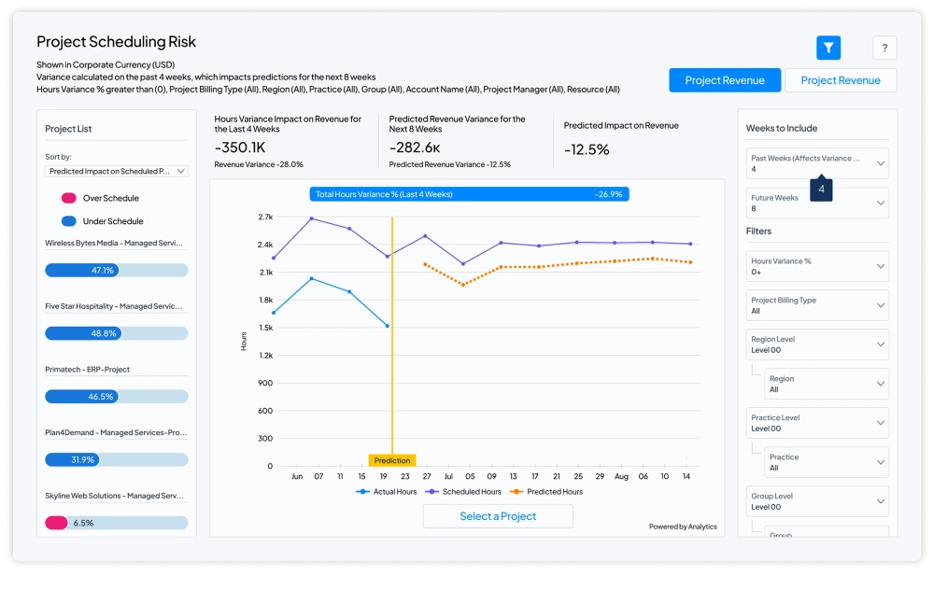Open the Future Weeks dropdown

pos(816,203)
